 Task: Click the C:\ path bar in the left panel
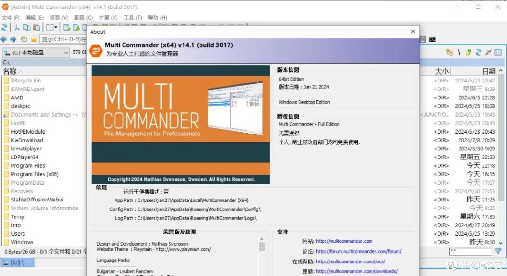pos(44,62)
